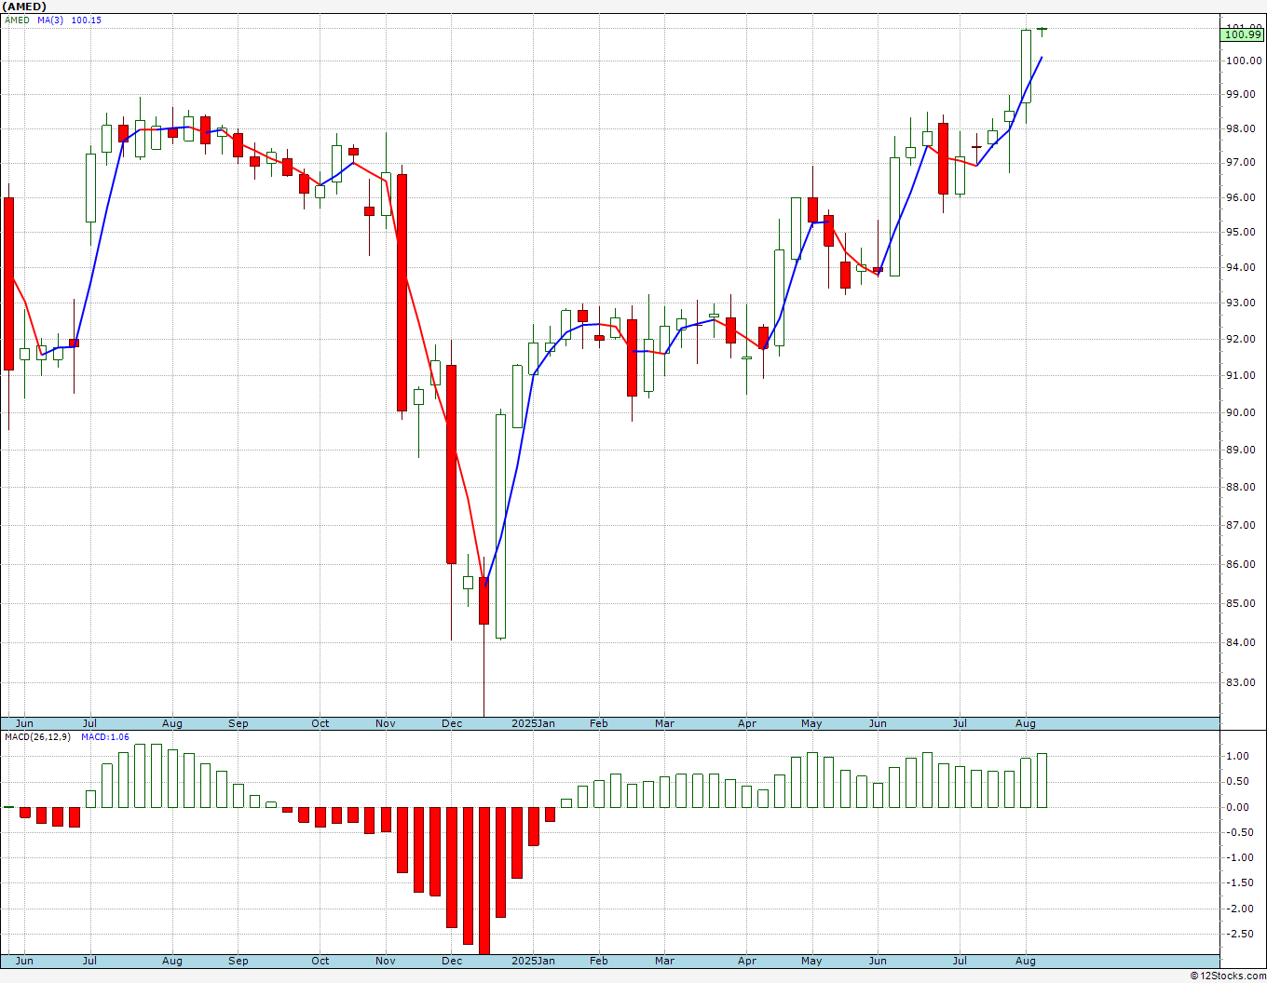Click Oct on the price chart date axis
This screenshot has height=983, width=1267.
320,723
